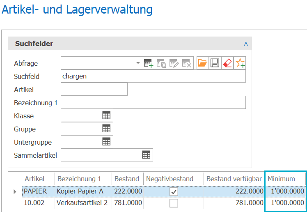Click the Verkaufsartikel 2 cell
This screenshot has width=307, height=212.
pyautogui.click(x=83, y=203)
